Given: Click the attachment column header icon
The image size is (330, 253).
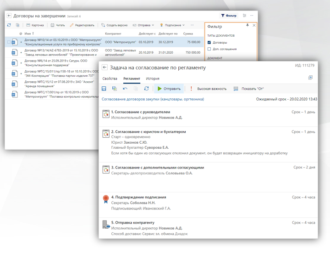Looking at the screenshot, I should (x=21, y=34).
